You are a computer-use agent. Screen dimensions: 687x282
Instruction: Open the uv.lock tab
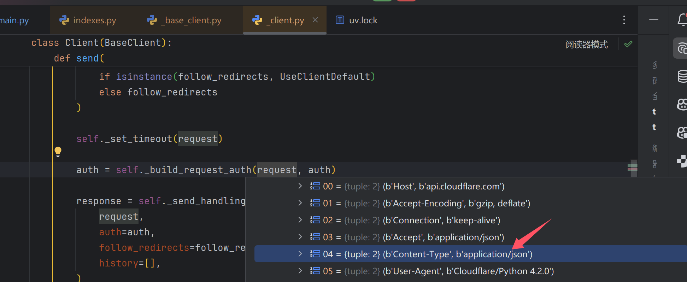(x=356, y=20)
